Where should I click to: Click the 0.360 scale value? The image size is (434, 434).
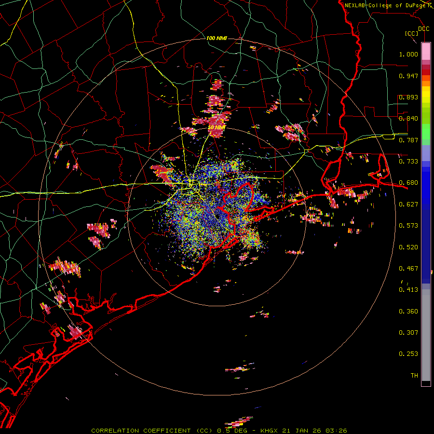pyautogui.click(x=408, y=312)
